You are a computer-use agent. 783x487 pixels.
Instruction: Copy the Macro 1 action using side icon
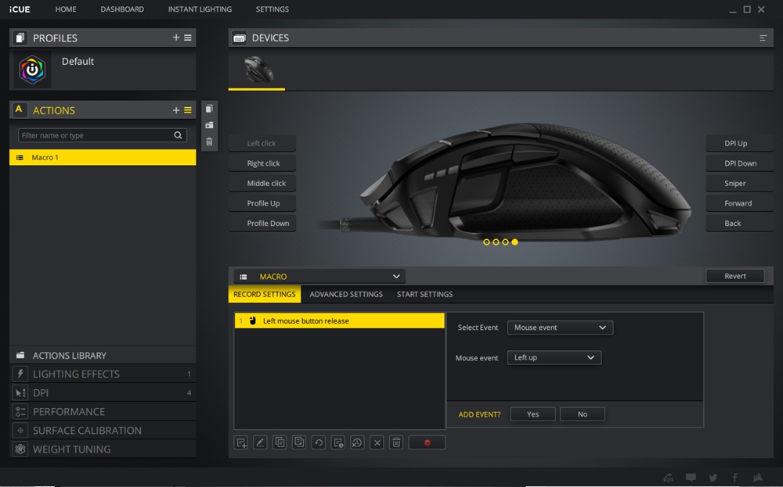(209, 109)
